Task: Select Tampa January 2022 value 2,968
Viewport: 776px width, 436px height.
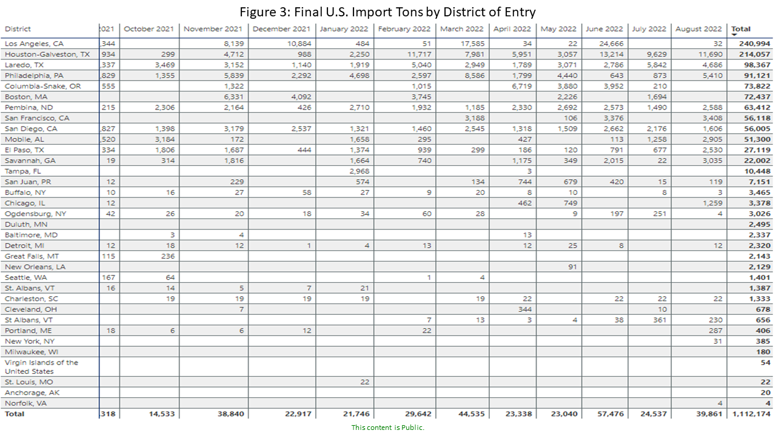Action: [x=359, y=171]
